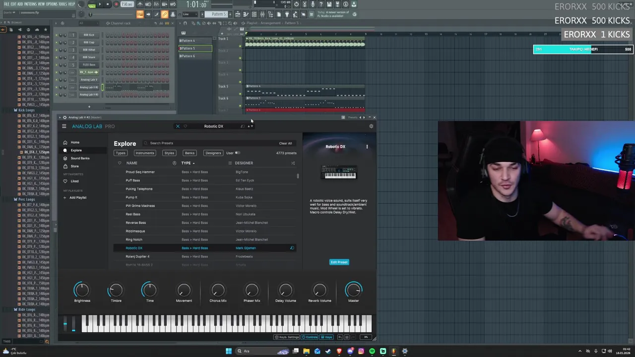The width and height of the screenshot is (635, 357).
Task: Open Store in Analog Lab sidebar
Action: (74, 166)
